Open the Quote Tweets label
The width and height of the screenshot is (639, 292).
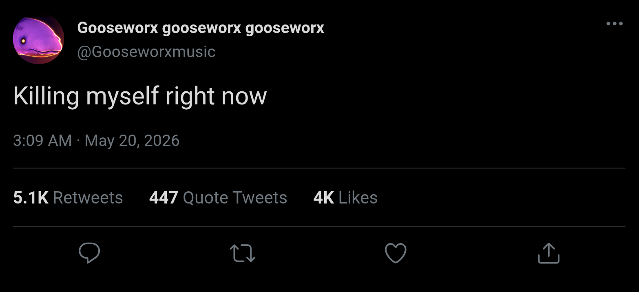tap(235, 198)
